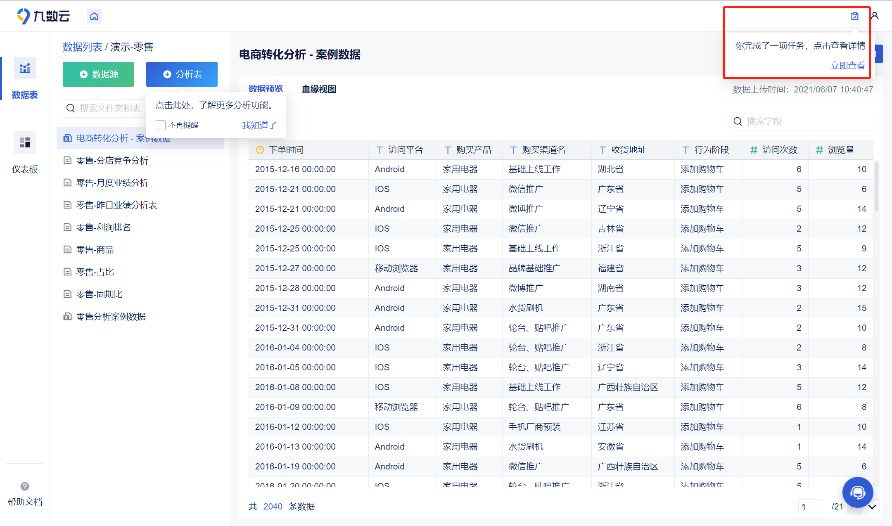892x526 pixels.
Task: Open 零售-分店竞争分析 table in list
Action: [x=112, y=161]
